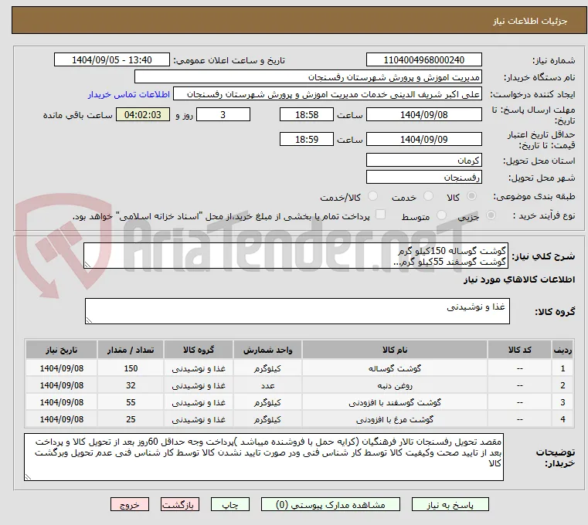The width and height of the screenshot is (588, 525).
Task: Click the واحد شمارش column header
Action: coord(267,350)
